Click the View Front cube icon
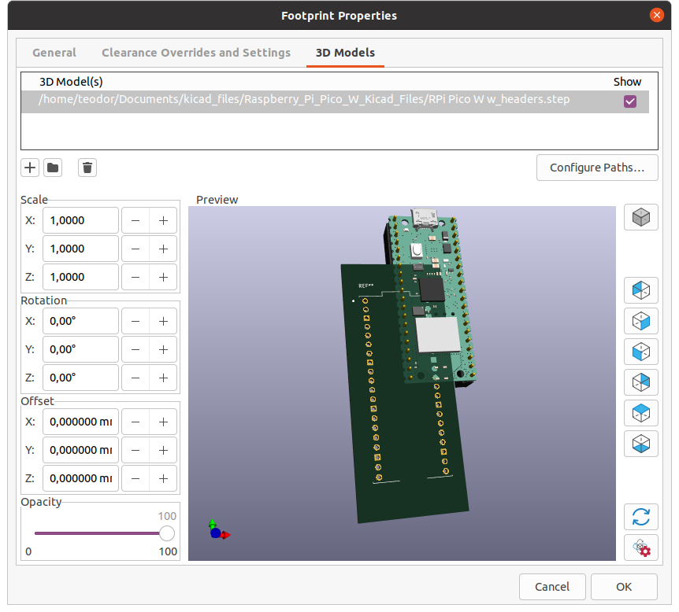This screenshot has width=679, height=612. [641, 352]
